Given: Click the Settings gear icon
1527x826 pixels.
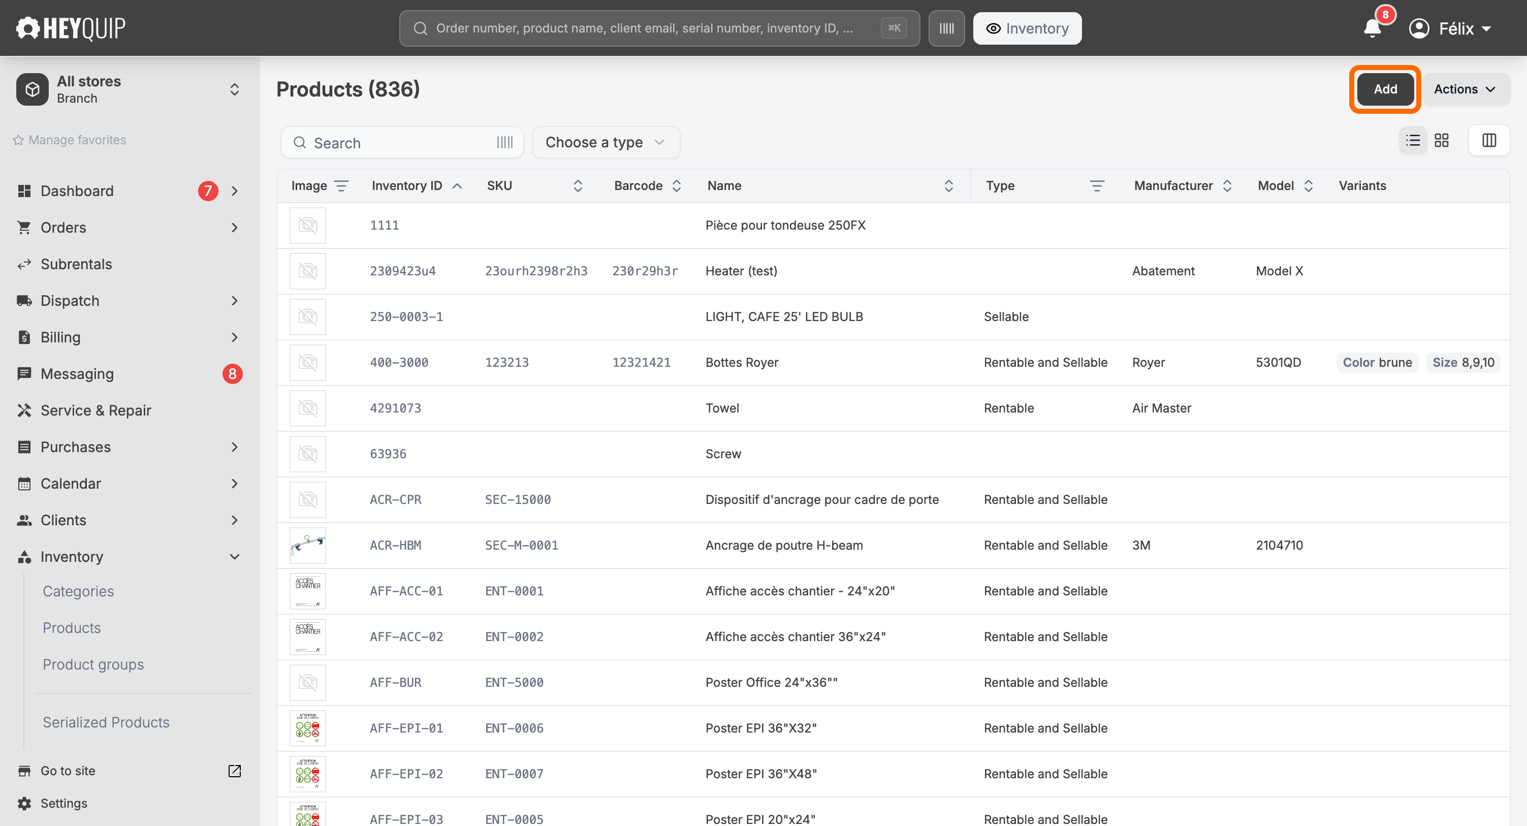Looking at the screenshot, I should pyautogui.click(x=24, y=804).
